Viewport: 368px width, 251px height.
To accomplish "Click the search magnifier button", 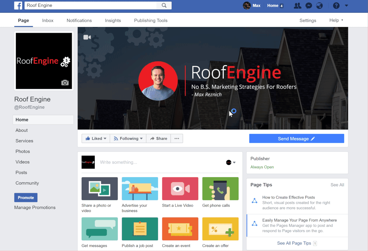I will tap(164, 6).
